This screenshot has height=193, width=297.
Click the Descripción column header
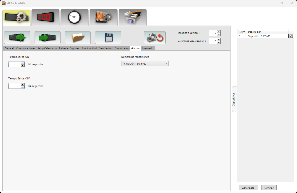coord(268,32)
